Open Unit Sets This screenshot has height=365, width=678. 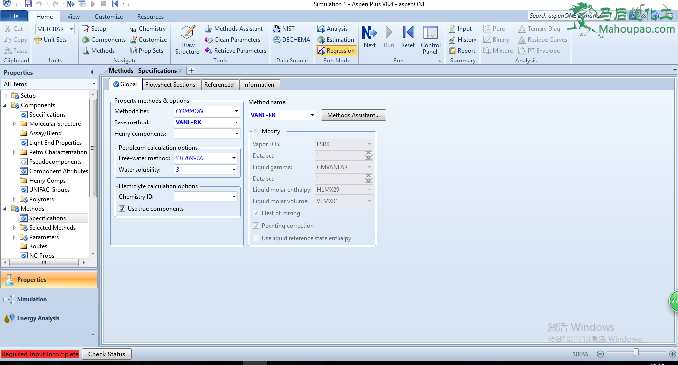coord(51,40)
